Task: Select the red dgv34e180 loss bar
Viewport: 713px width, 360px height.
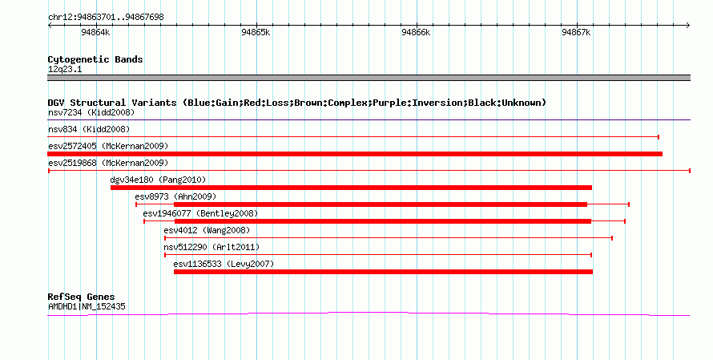Action: coord(351,188)
